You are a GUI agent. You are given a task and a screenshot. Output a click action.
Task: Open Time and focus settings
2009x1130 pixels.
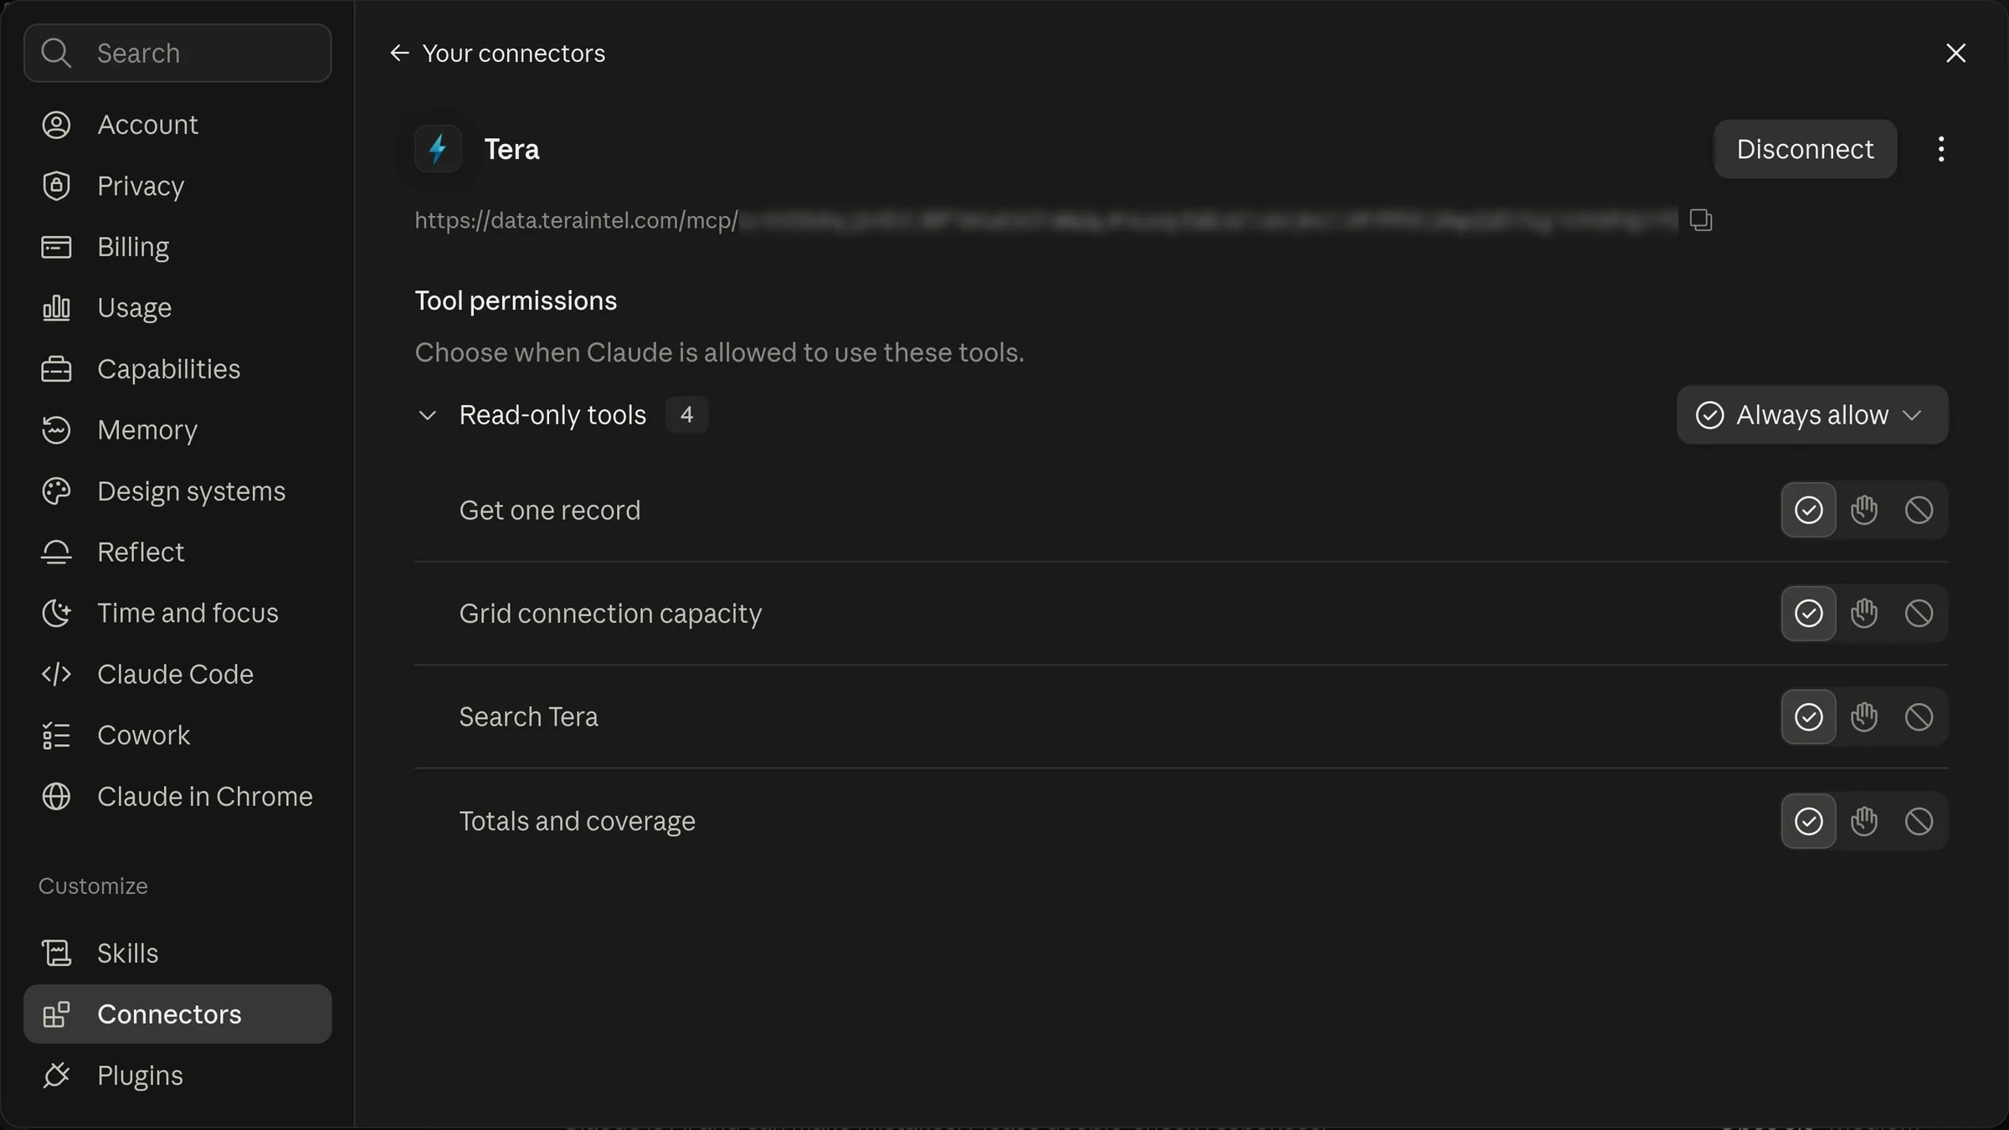pos(177,614)
